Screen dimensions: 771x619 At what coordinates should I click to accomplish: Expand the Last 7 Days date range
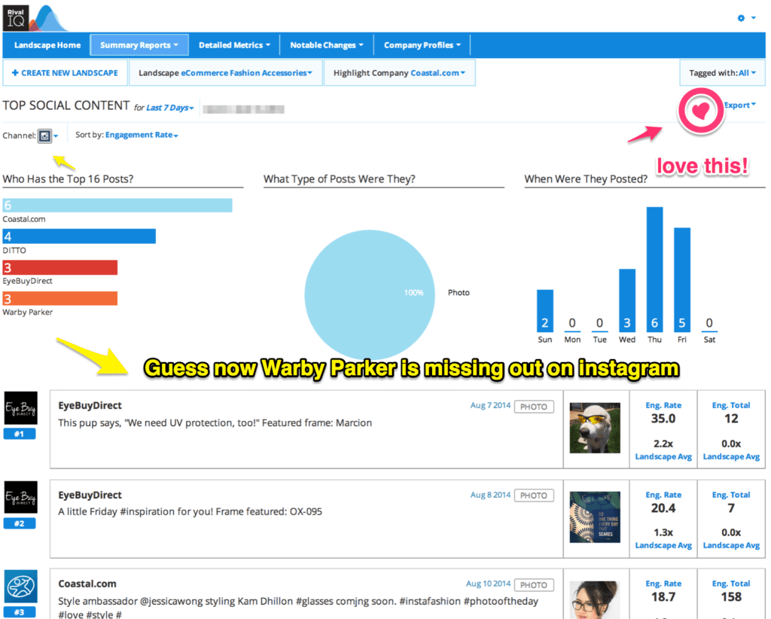tap(169, 108)
